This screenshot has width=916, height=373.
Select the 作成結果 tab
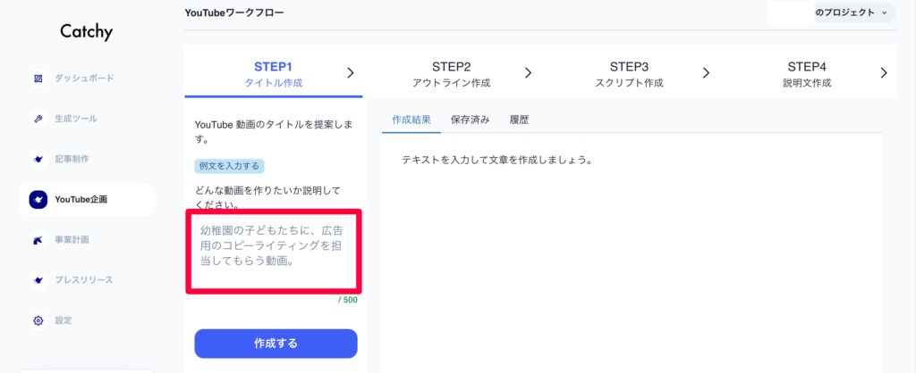point(411,120)
